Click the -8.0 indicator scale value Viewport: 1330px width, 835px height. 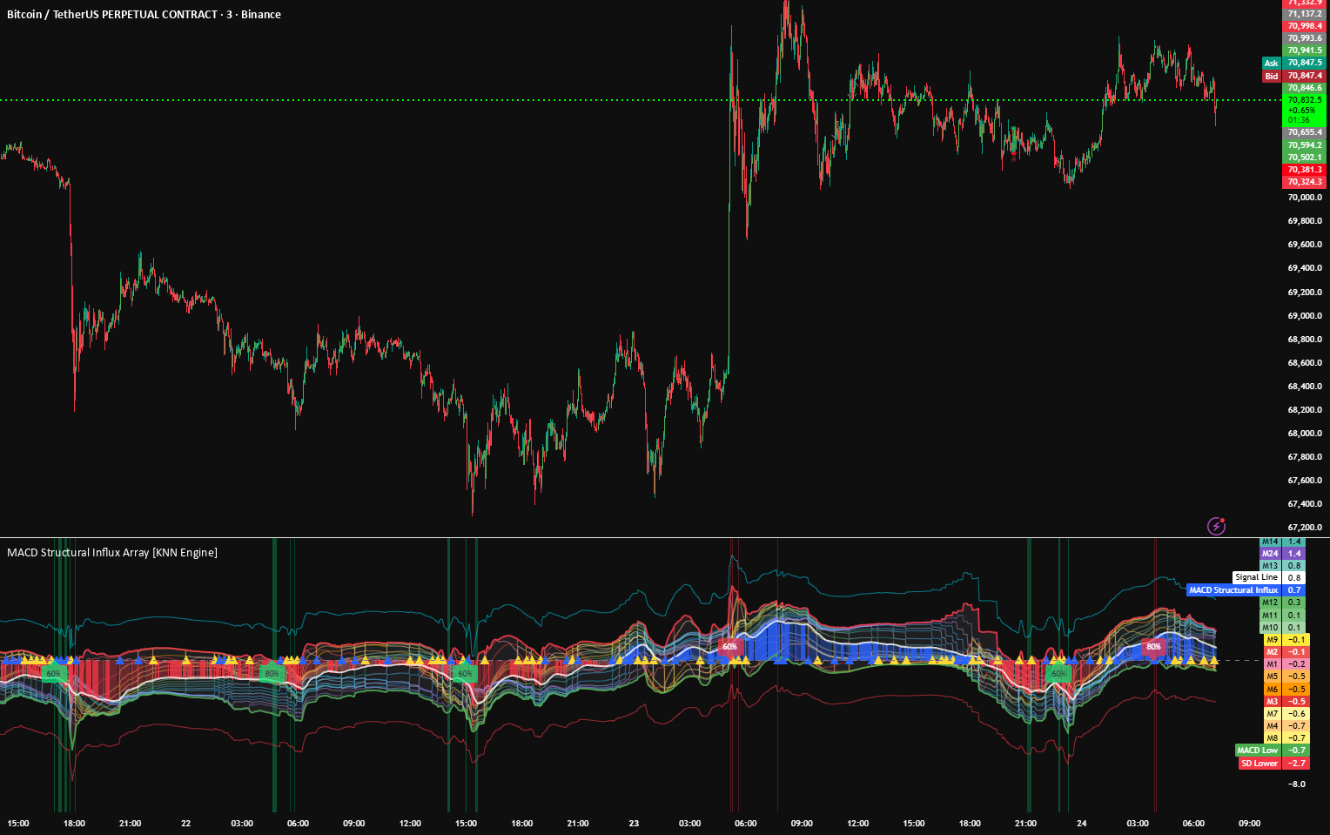point(1297,784)
